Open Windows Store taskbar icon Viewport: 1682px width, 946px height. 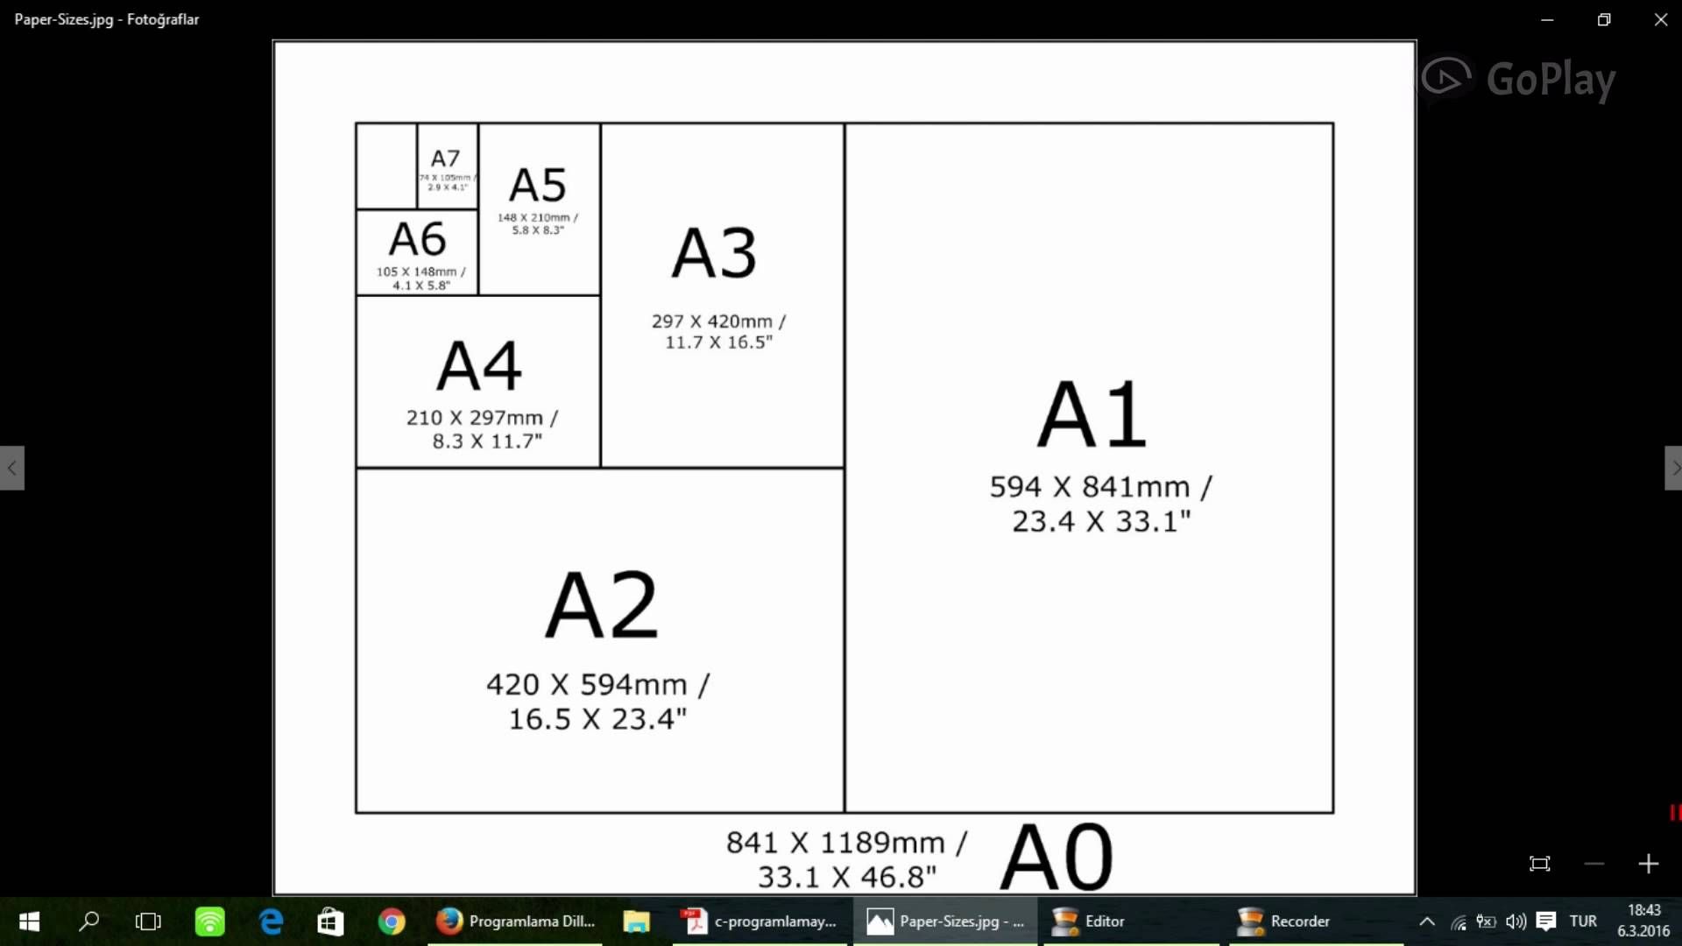coord(330,921)
